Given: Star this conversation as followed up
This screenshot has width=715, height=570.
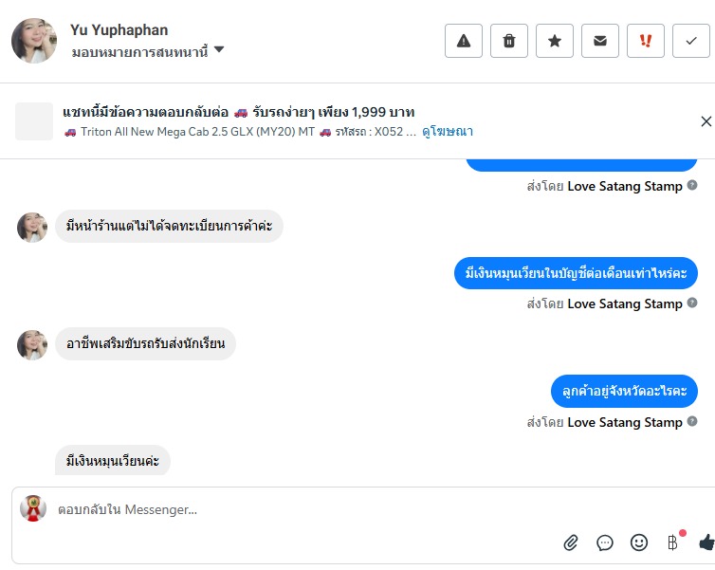Looking at the screenshot, I should (555, 41).
